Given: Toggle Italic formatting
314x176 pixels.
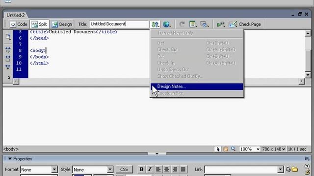Looking at the screenshot, I should [x=150, y=169].
